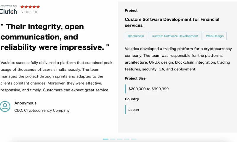Click the Japan country value
Screen dimensions: 237x142
pyautogui.click(x=134, y=109)
